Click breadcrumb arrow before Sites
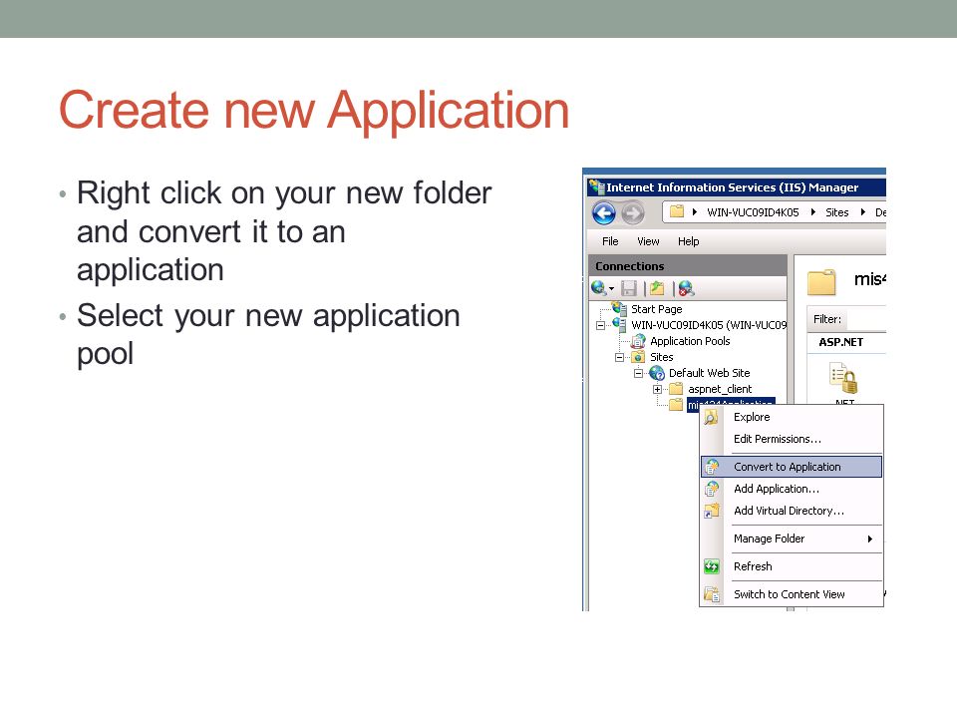957x718 pixels. 813,212
